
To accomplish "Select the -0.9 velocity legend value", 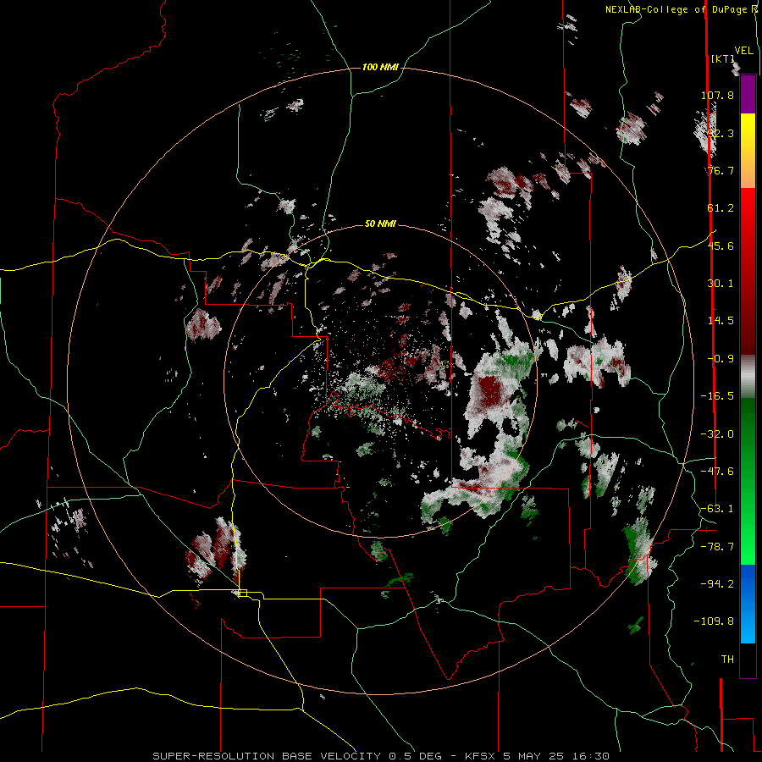I will tap(721, 359).
